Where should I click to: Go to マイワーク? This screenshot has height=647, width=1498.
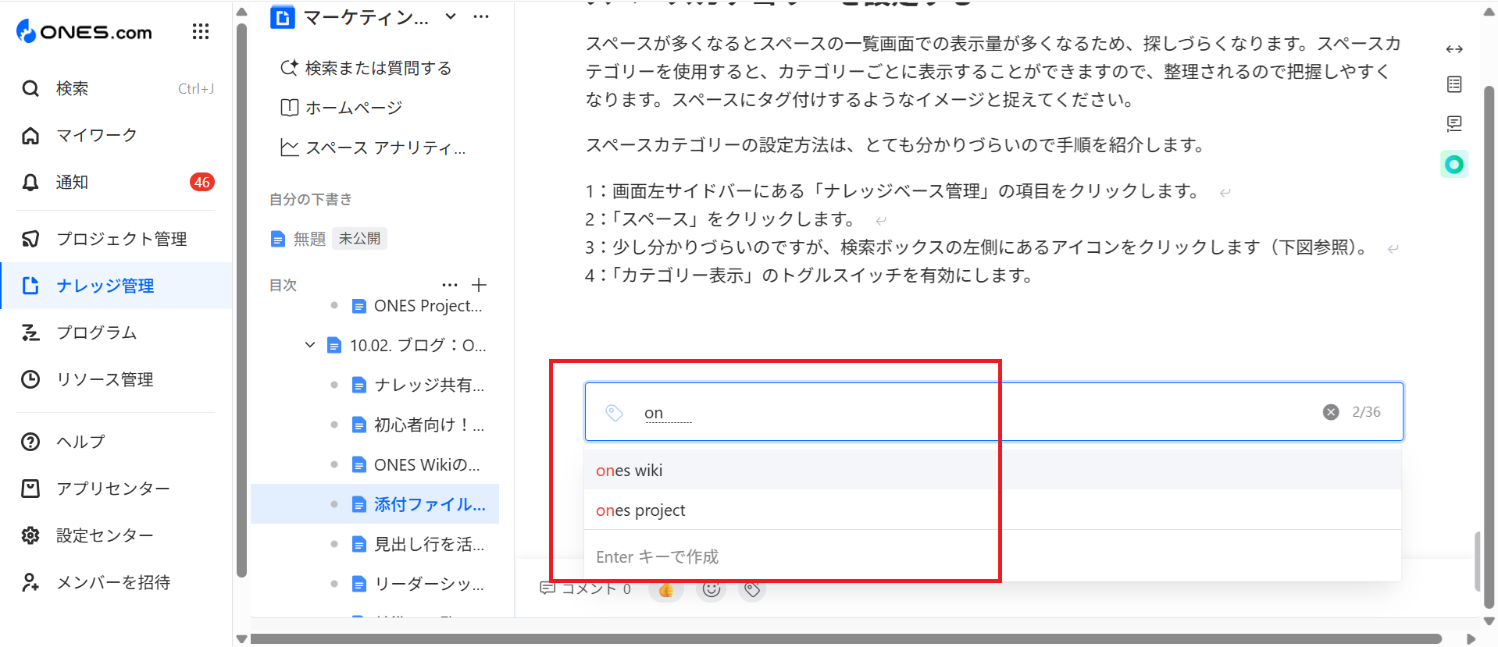[117, 135]
